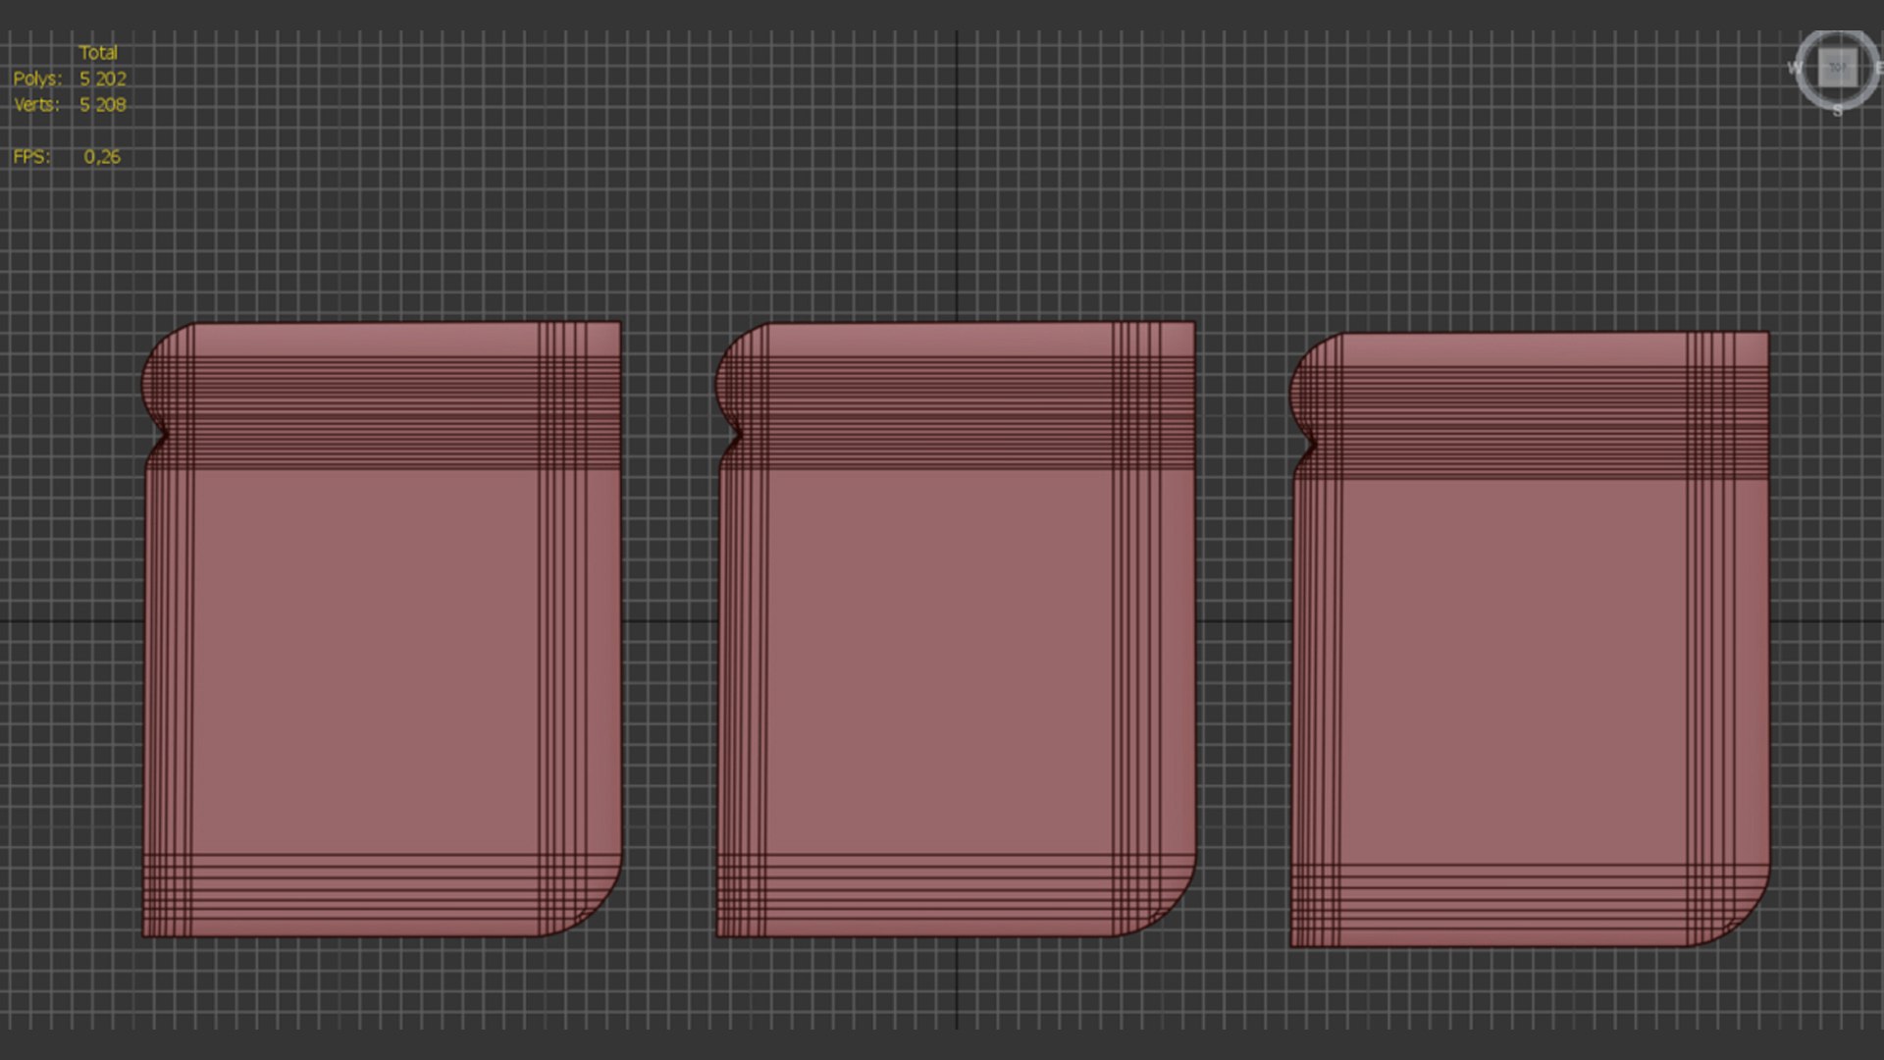Viewport: 1884px width, 1060px height.
Task: Click the ViewCube S compass label
Action: (1838, 111)
